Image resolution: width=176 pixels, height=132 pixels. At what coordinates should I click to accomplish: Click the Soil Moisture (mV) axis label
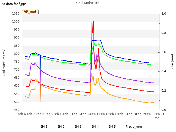pos(4,62)
